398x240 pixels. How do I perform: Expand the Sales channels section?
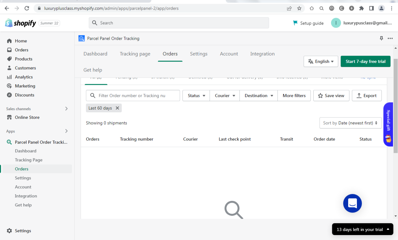pyautogui.click(x=66, y=108)
